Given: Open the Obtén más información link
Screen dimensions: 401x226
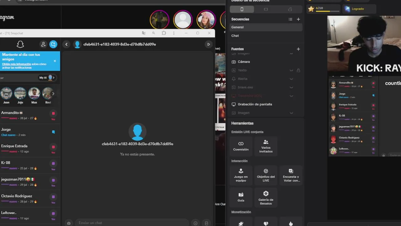Looking at the screenshot, I should click(x=16, y=64).
